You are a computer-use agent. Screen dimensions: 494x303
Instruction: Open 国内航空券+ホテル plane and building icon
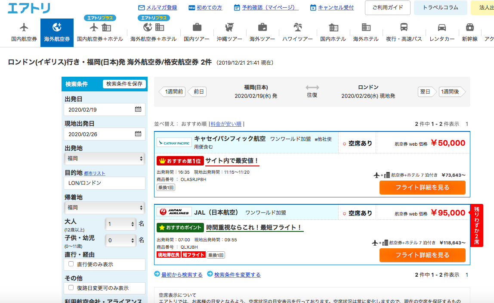coord(100,28)
